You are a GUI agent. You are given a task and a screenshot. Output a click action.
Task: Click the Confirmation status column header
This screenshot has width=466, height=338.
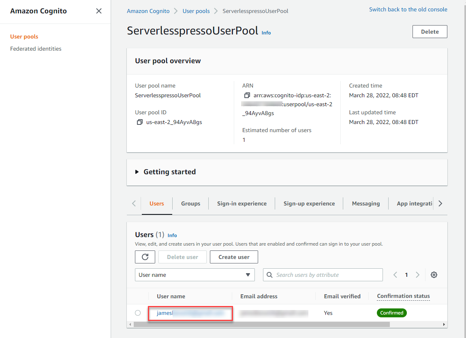click(403, 296)
